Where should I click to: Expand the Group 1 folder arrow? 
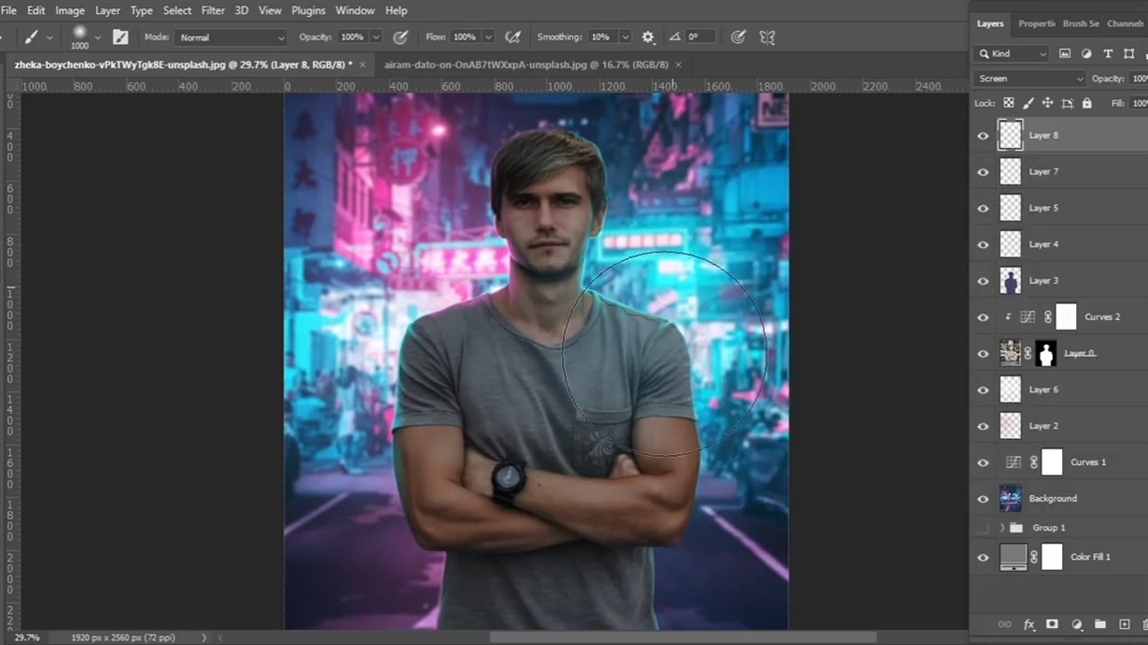coord(1002,528)
